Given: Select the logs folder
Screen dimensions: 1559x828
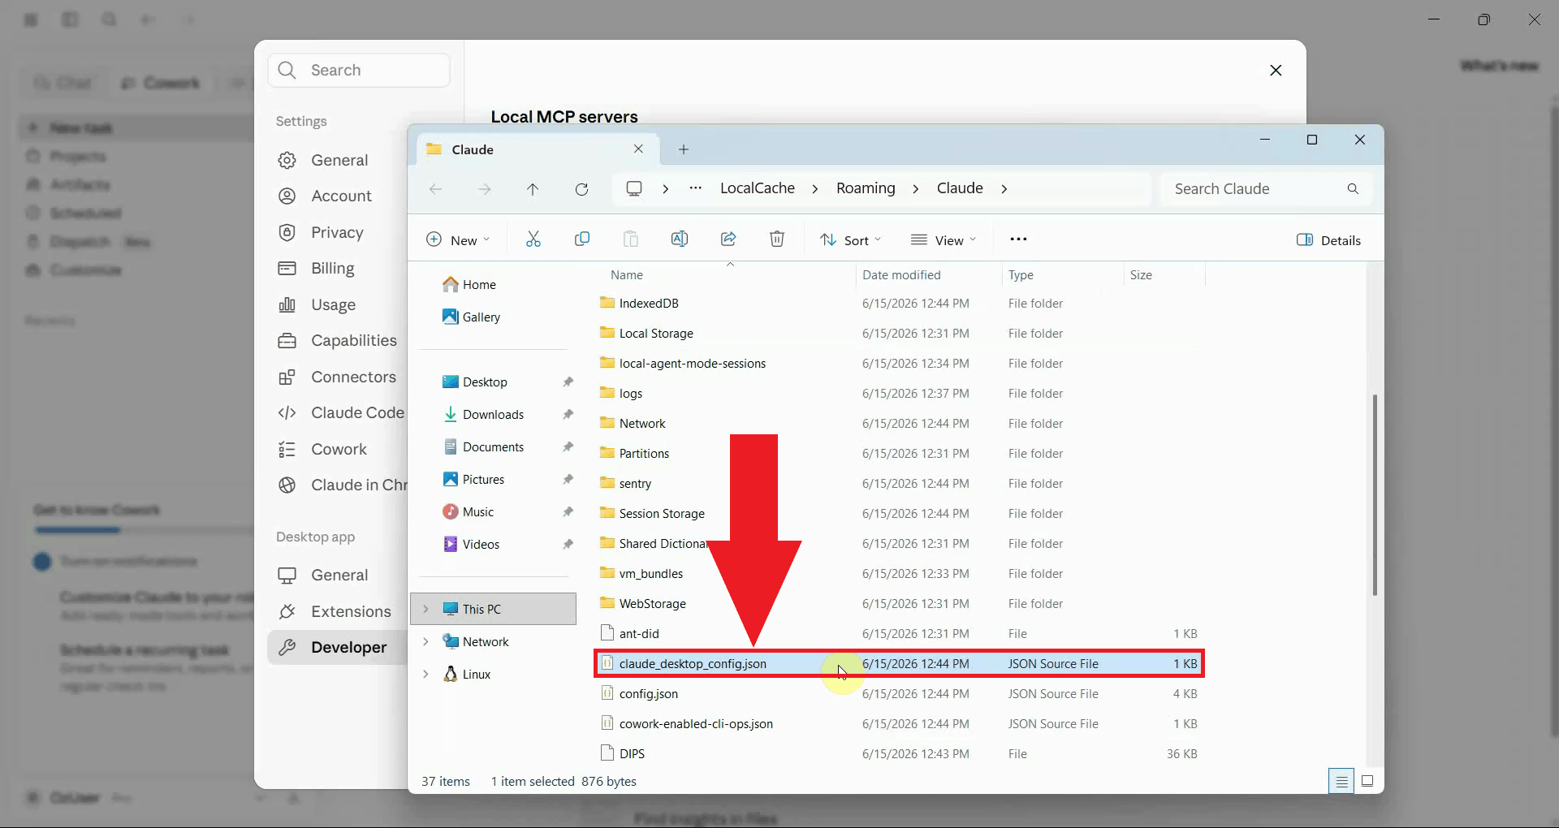Looking at the screenshot, I should (x=898, y=393).
